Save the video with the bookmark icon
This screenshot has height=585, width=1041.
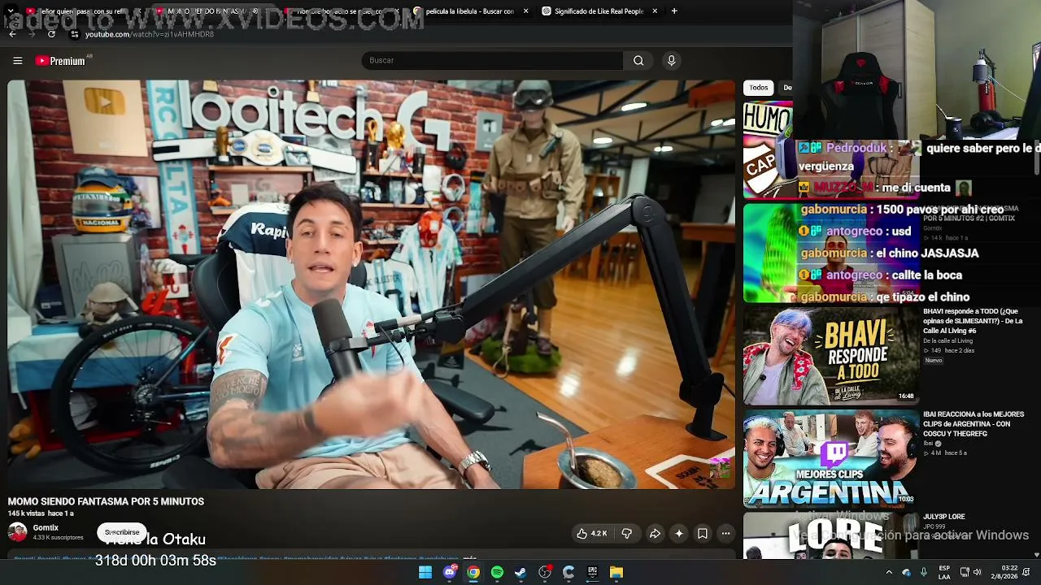703,534
